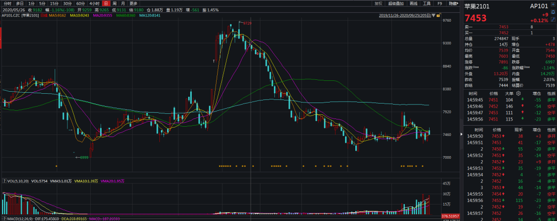Click the 总量 value 274847
Image resolution: width=557 pixels, height=221 pixels.
(501, 38)
